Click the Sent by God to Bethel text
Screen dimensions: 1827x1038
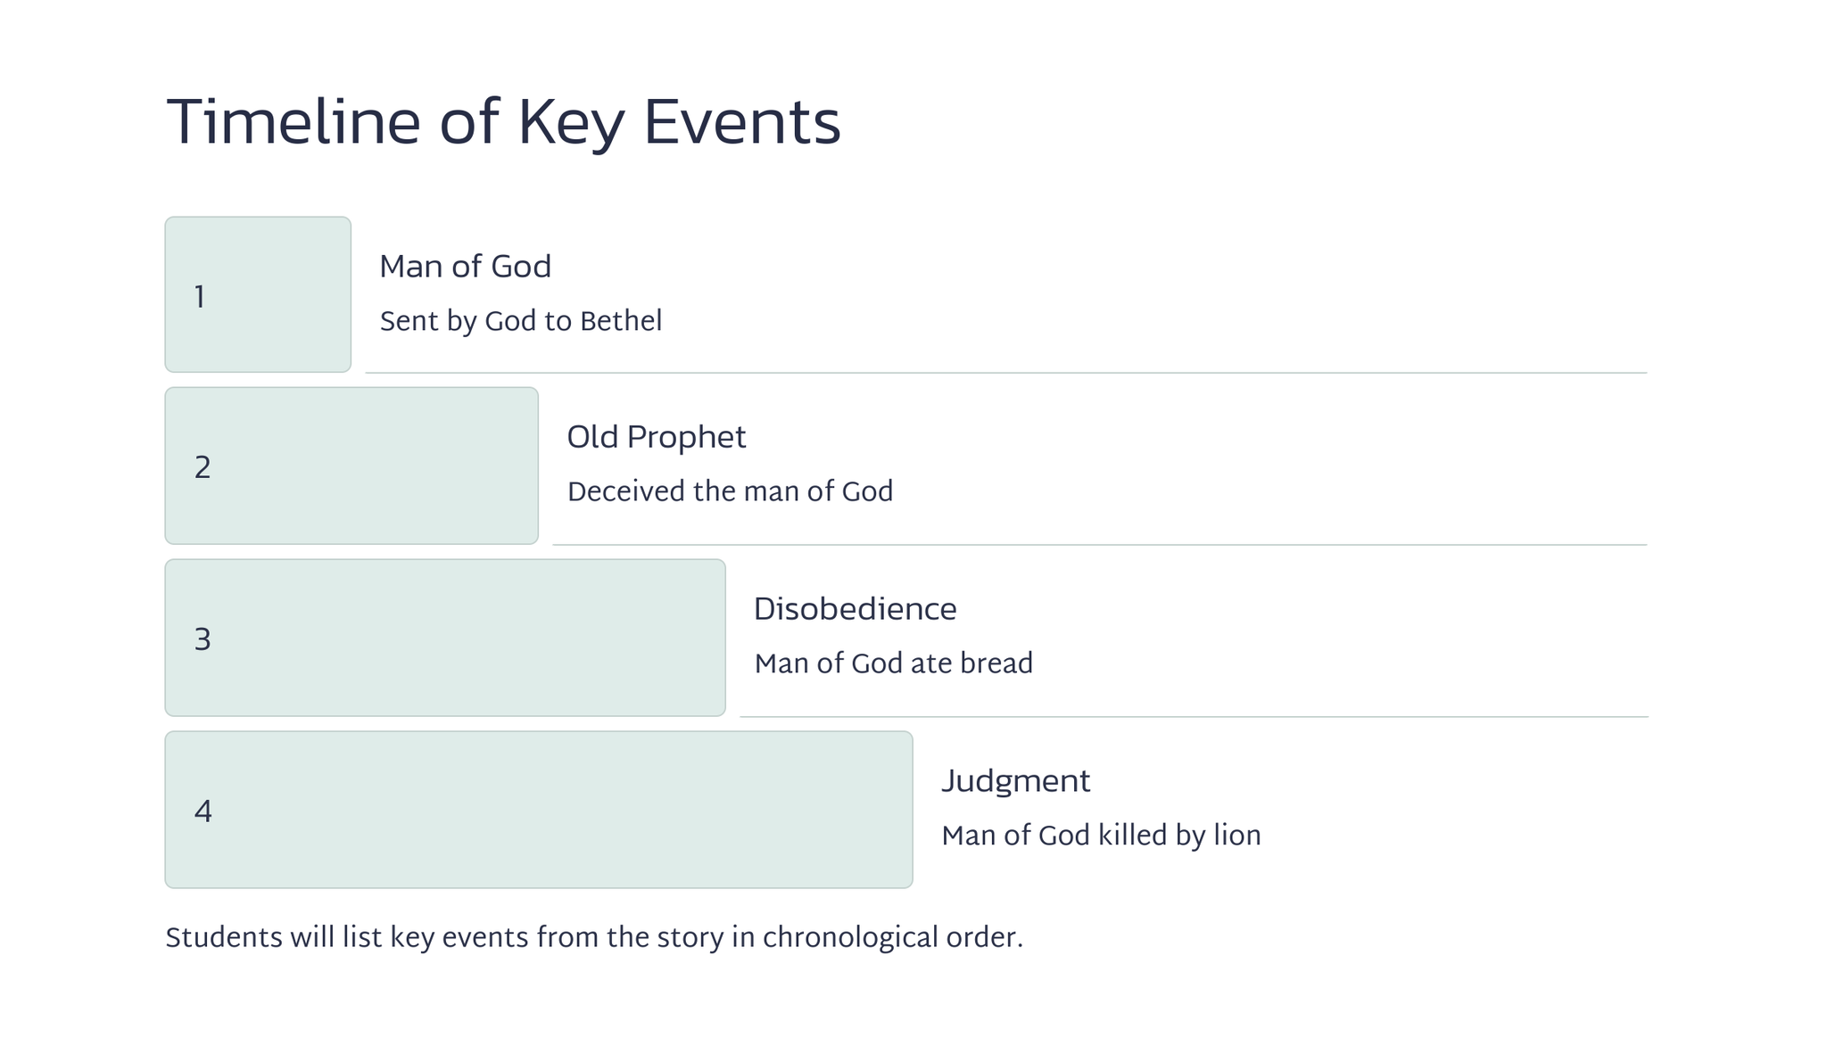click(521, 321)
